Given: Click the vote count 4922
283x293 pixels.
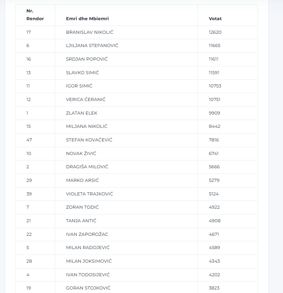Looking at the screenshot, I should click(x=214, y=207).
